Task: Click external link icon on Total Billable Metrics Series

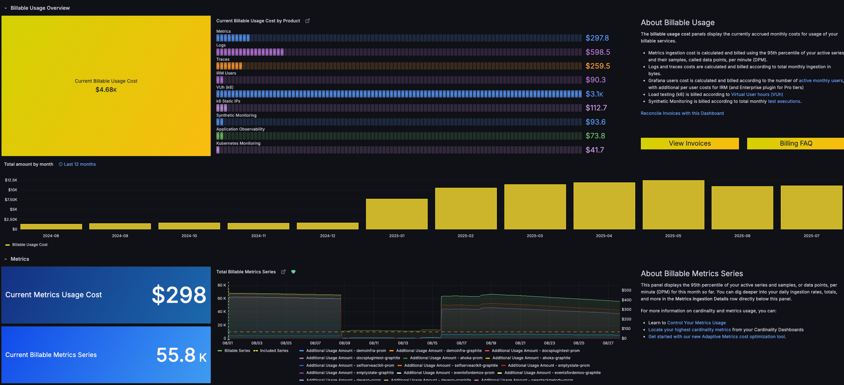Action: 283,272
